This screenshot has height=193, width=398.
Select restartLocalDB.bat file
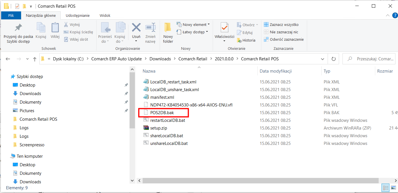click(168, 120)
